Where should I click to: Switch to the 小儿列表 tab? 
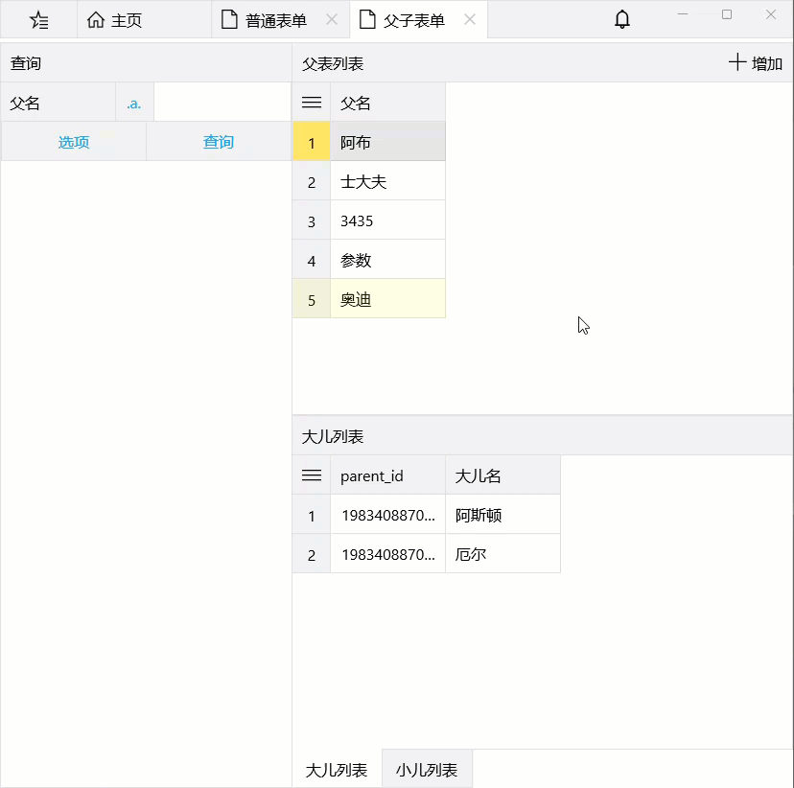[427, 770]
